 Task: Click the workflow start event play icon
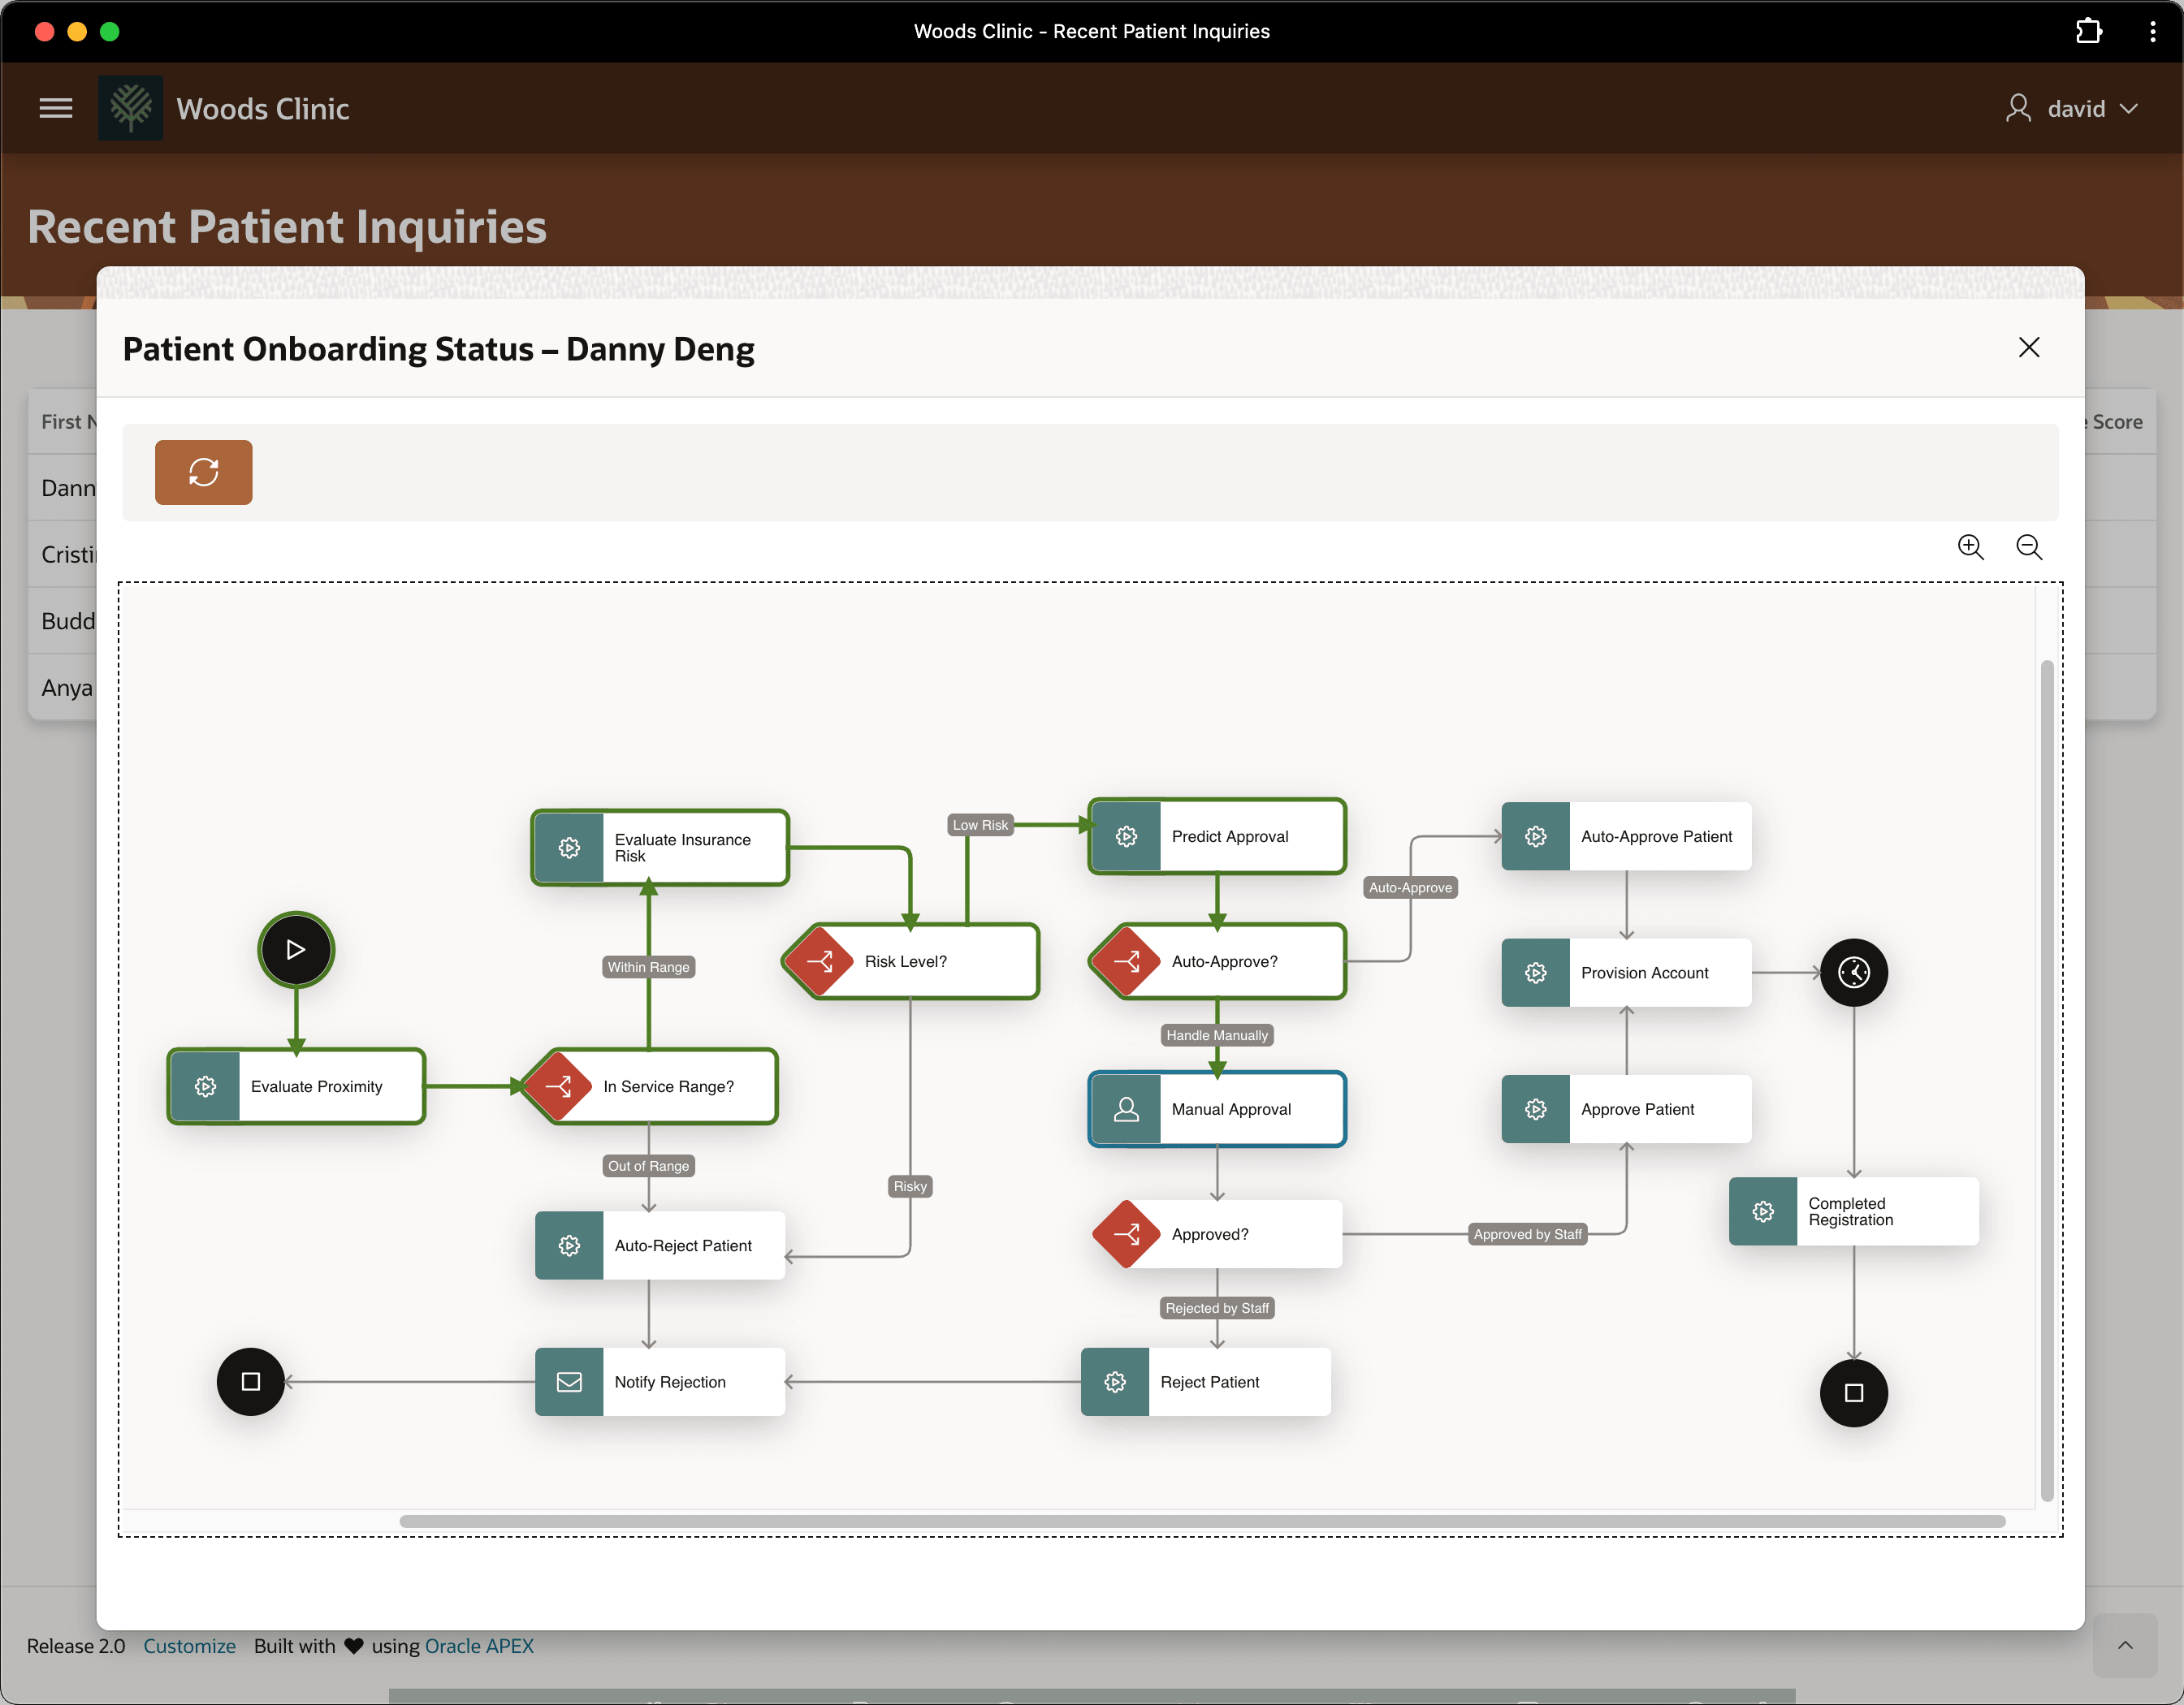pos(296,949)
